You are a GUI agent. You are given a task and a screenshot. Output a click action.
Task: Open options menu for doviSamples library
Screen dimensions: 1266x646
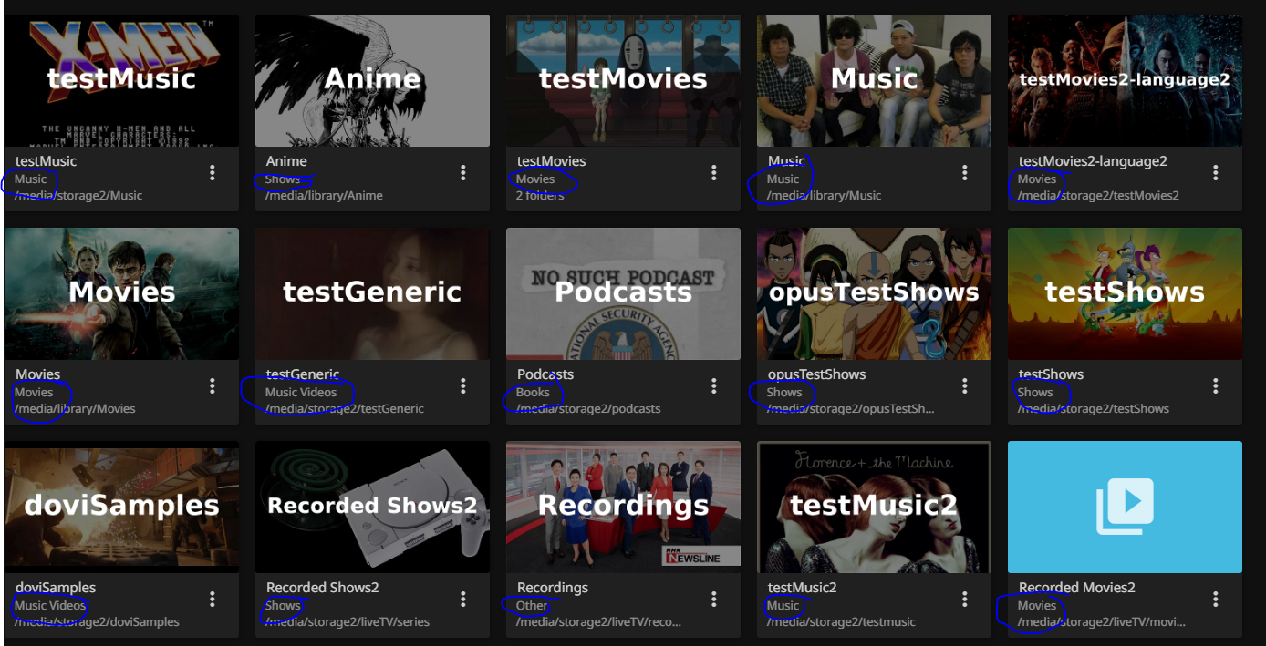pyautogui.click(x=213, y=599)
